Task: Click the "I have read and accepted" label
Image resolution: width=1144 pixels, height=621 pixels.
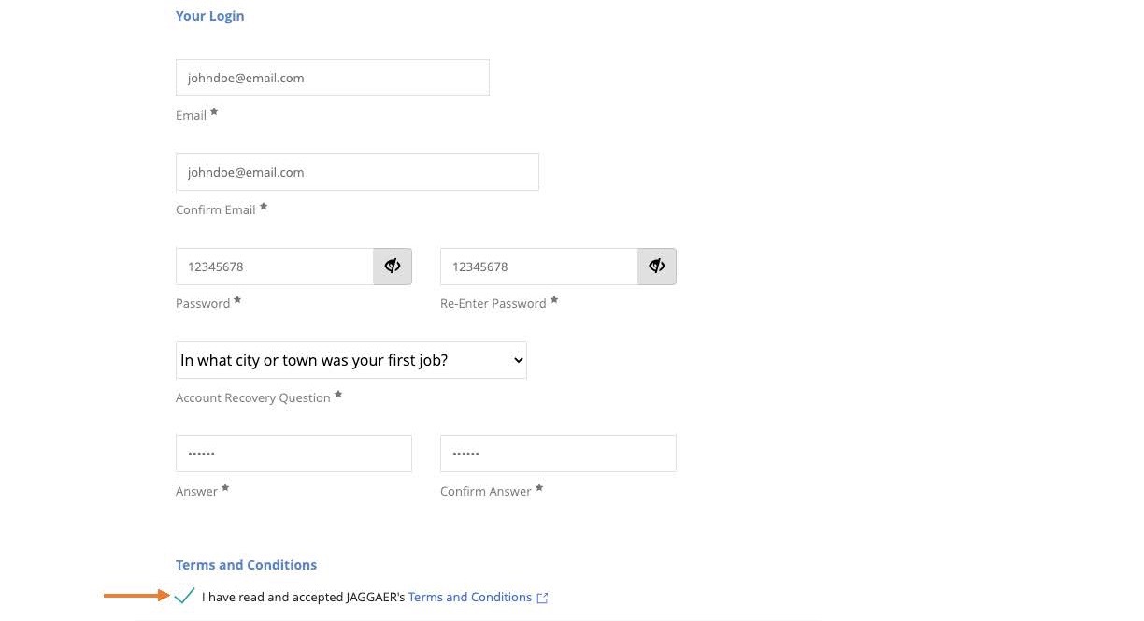Action: (x=304, y=597)
